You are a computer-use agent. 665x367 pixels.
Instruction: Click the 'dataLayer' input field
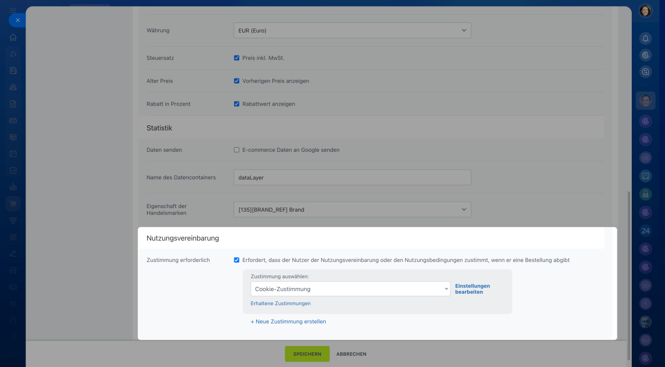352,177
